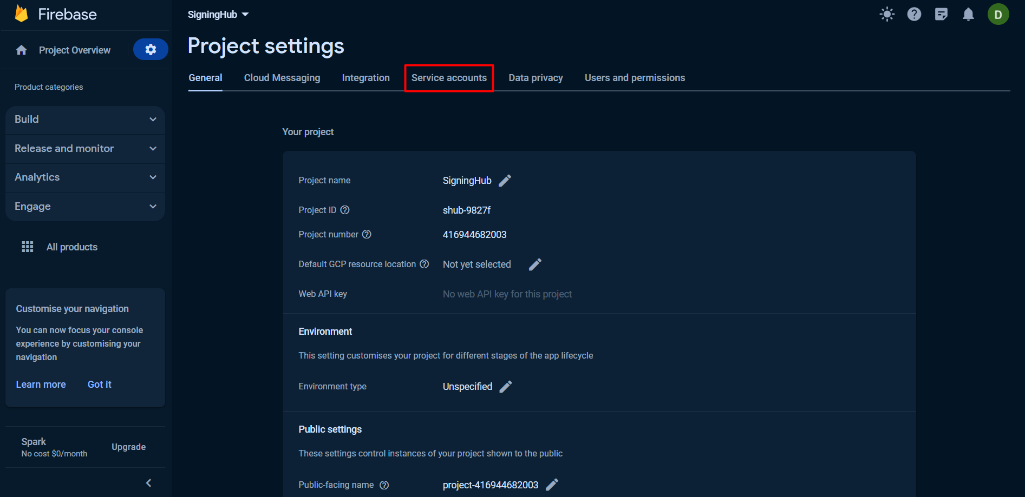Image resolution: width=1025 pixels, height=497 pixels.
Task: Click the Learn more link
Action: click(x=41, y=385)
